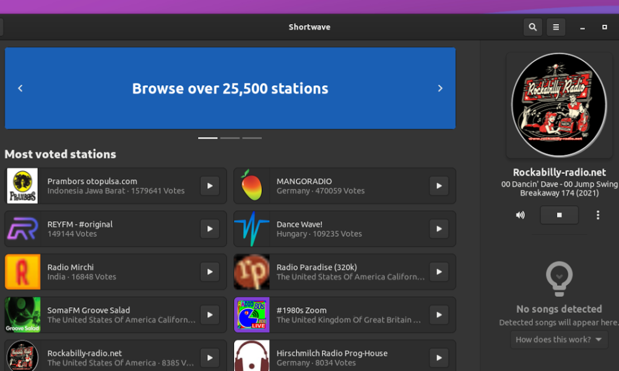
Task: Click 'Rockabilly-radio.net' title in player
Action: [559, 173]
